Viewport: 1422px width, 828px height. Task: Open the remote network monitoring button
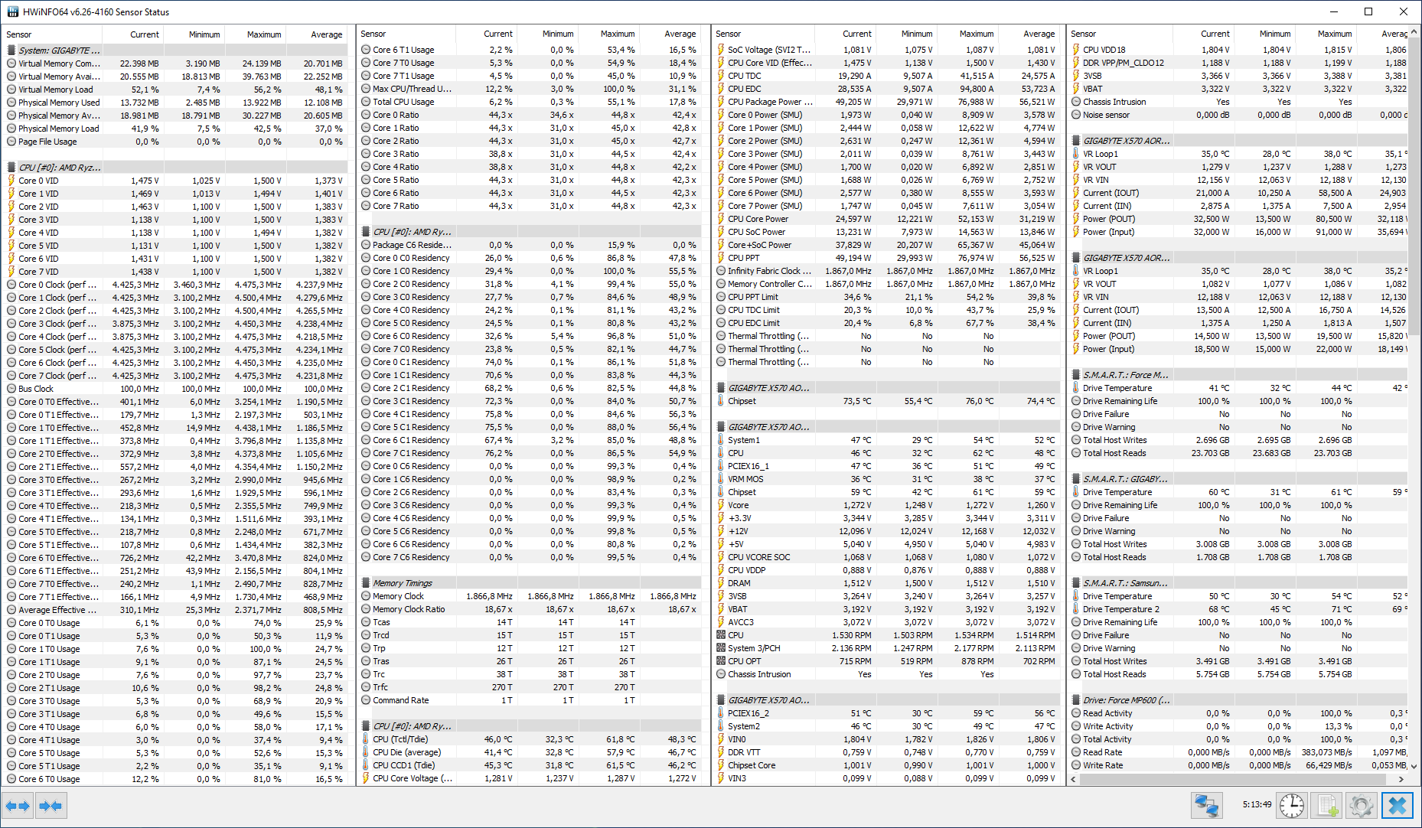pos(1207,806)
